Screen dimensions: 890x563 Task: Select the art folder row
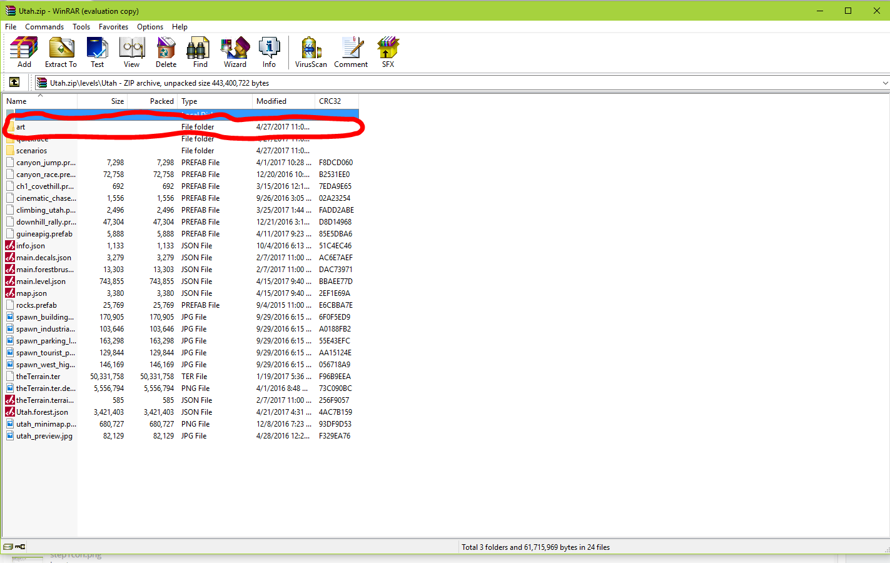click(181, 127)
